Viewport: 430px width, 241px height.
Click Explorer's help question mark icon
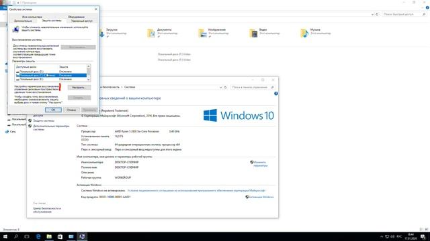click(x=427, y=7)
